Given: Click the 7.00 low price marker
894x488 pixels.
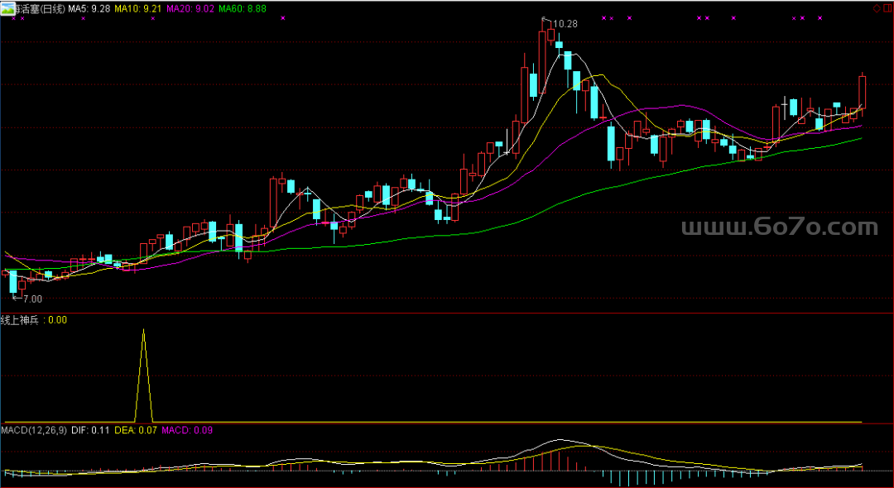Looking at the screenshot, I should pyautogui.click(x=31, y=298).
